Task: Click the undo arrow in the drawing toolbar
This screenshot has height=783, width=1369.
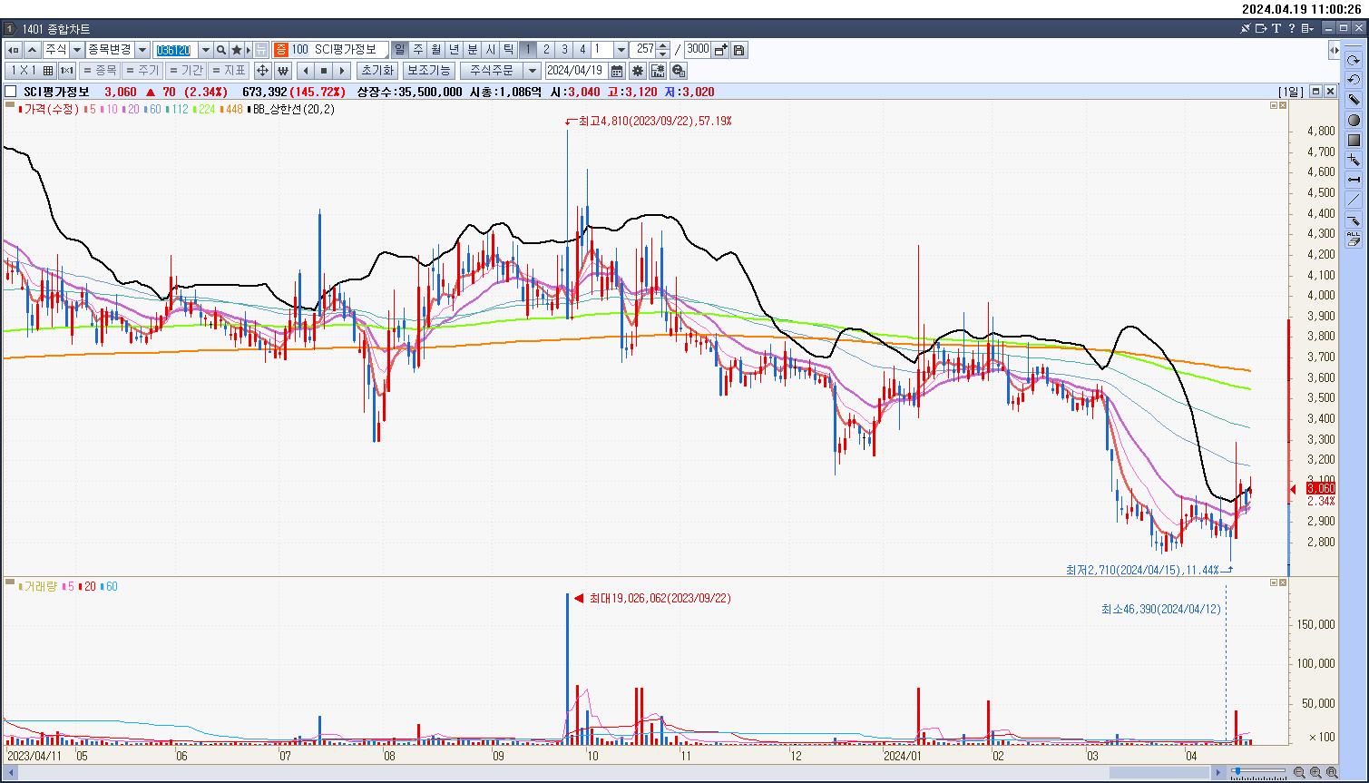Action: click(1354, 80)
